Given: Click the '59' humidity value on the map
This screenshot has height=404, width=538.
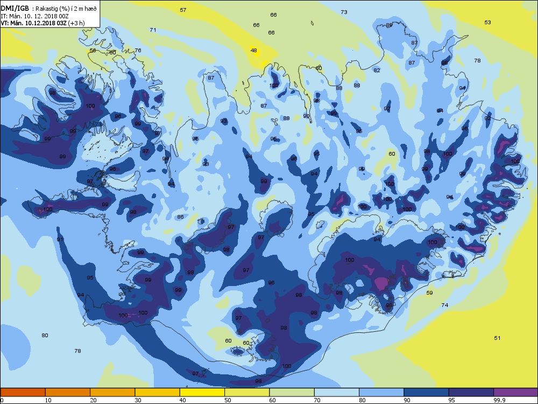Looking at the screenshot, I should click(x=429, y=292).
